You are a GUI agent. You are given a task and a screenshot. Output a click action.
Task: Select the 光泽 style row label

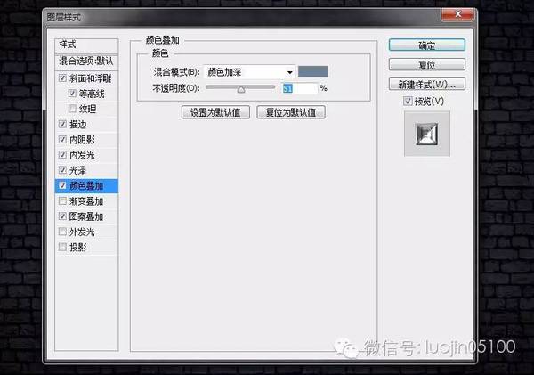[78, 170]
